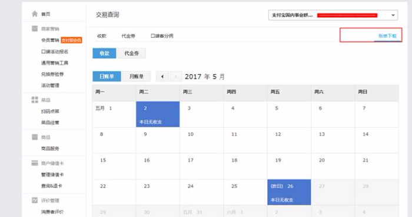Click the 菜品 grid icon
The width and height of the screenshot is (412, 217).
(35, 100)
